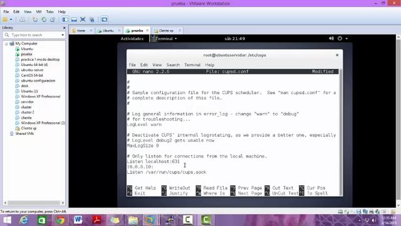Open the terminal Help menu
Viewport: 401px width, 226px height.
point(209,65)
